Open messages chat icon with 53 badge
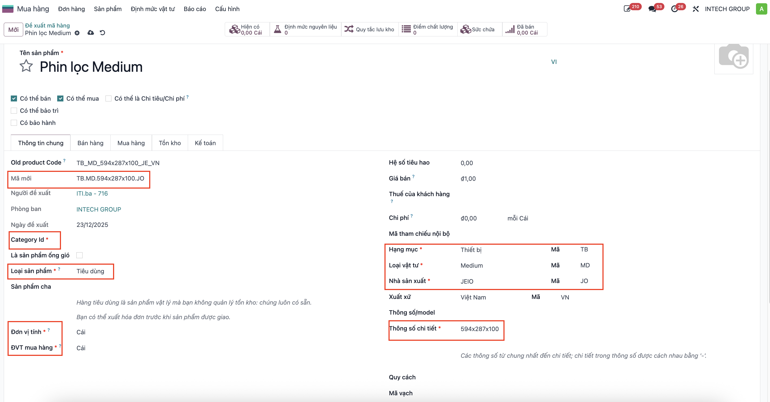 (652, 9)
